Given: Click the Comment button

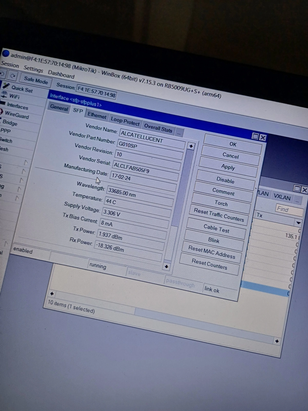Looking at the screenshot, I should point(223,192).
